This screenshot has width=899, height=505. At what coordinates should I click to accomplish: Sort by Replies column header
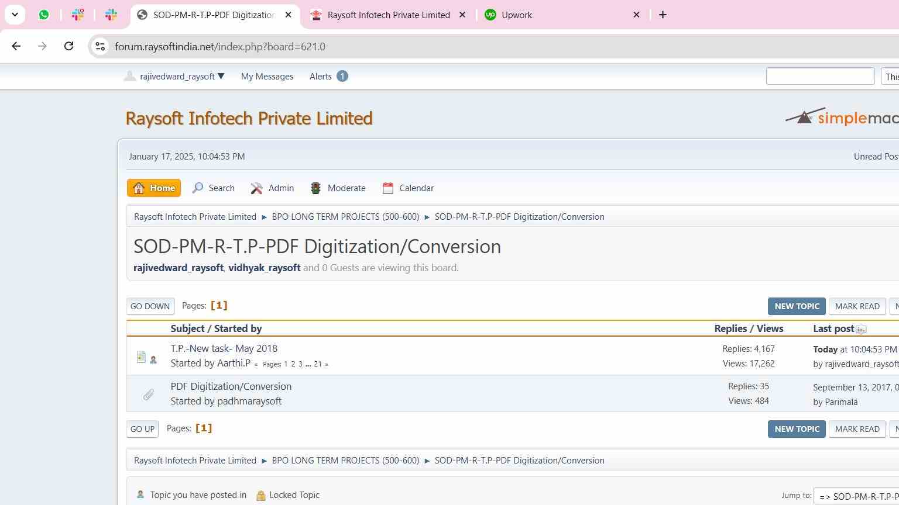tap(730, 328)
